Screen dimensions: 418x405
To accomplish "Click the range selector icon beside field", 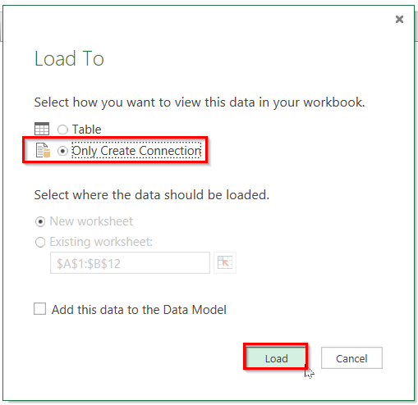I will click(x=225, y=263).
